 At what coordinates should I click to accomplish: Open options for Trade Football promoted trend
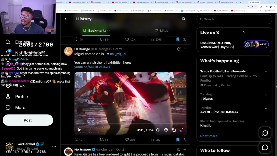(267, 71)
